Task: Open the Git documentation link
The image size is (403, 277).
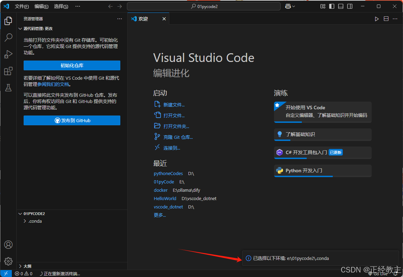Action: (x=53, y=84)
